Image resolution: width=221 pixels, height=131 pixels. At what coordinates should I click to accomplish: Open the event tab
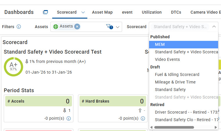[x=127, y=12]
